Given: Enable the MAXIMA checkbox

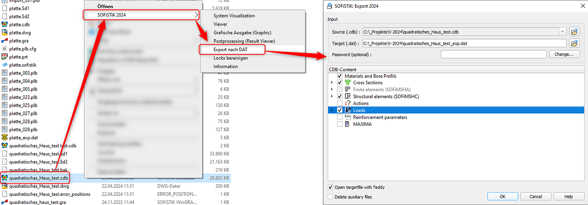Looking at the screenshot, I should click(x=340, y=124).
